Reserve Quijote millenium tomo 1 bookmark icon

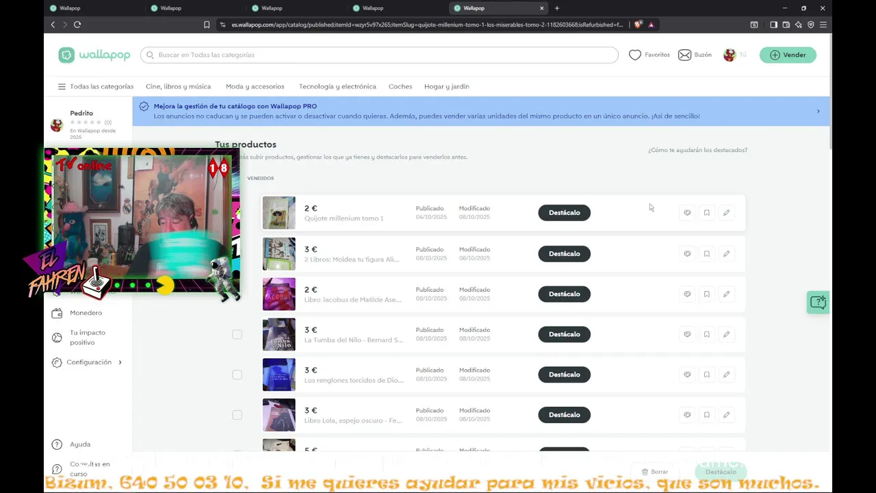[706, 213]
